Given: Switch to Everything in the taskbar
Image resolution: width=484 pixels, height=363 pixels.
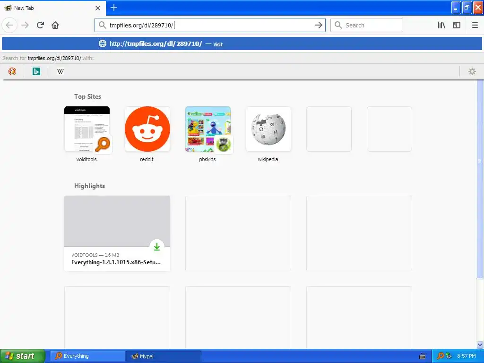Looking at the screenshot, I should pos(87,356).
